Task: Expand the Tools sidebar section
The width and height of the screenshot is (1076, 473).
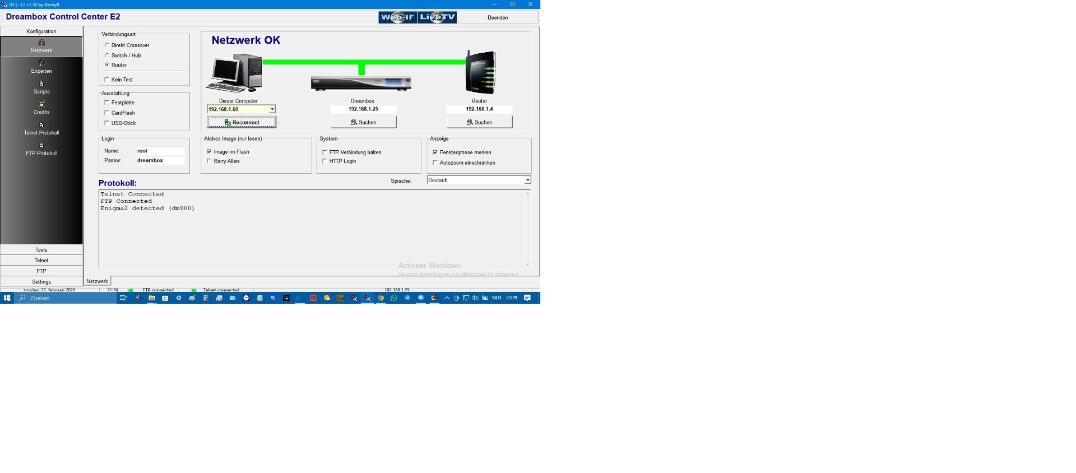Action: (41, 250)
